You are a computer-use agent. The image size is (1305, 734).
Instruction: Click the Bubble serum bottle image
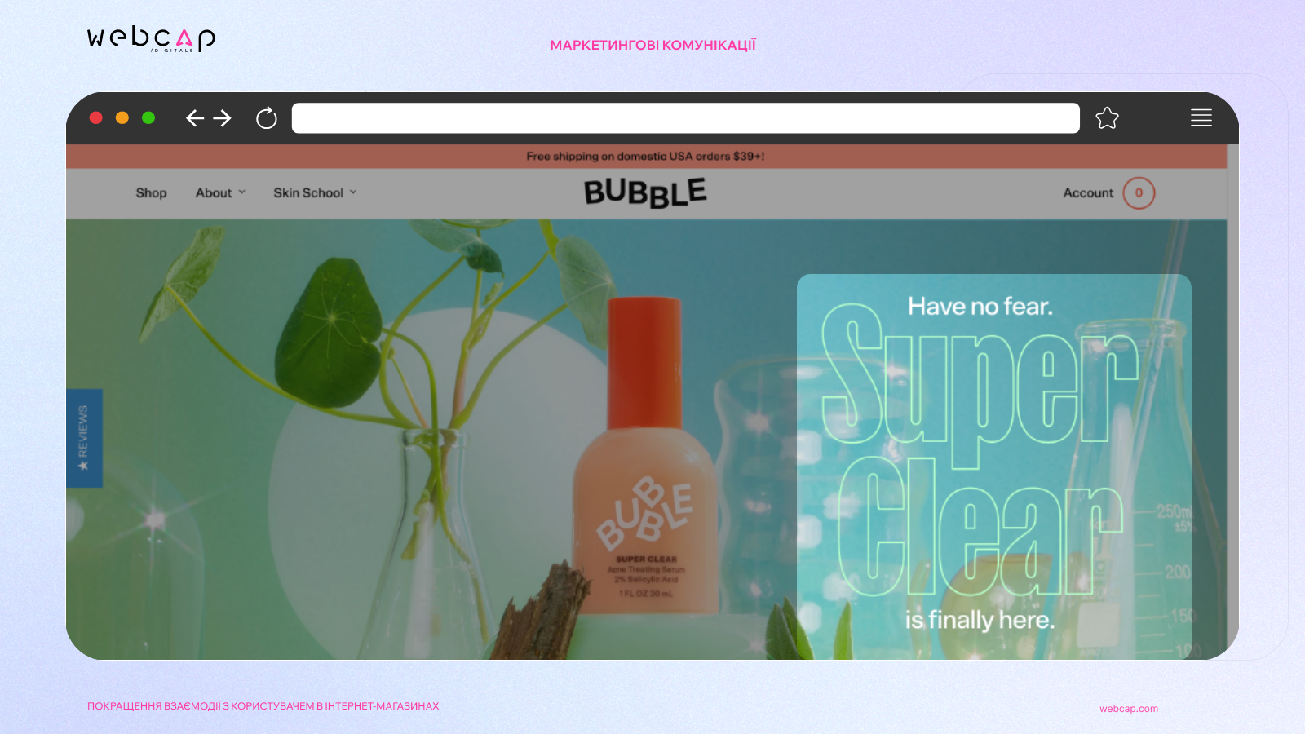coord(644,457)
